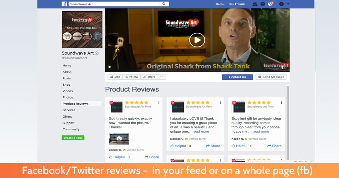Click the Contact Us button
Screen dimensions: 339x178
[237, 77]
